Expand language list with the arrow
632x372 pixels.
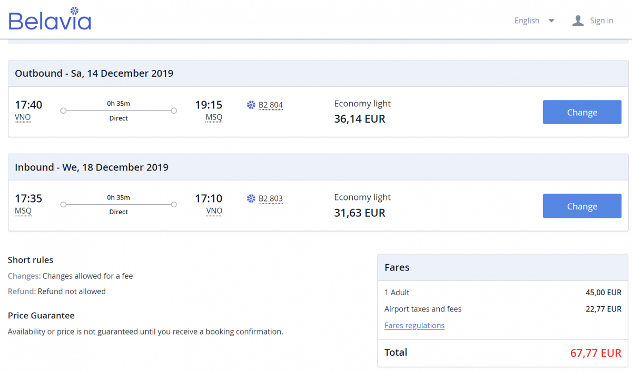(x=551, y=21)
